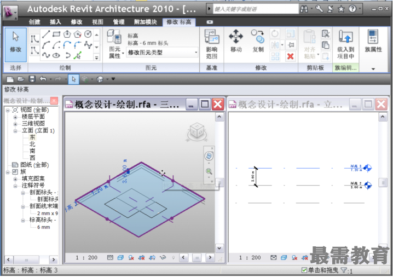Open 族属性 family properties
The height and width of the screenshot is (277, 393).
pos(373,41)
